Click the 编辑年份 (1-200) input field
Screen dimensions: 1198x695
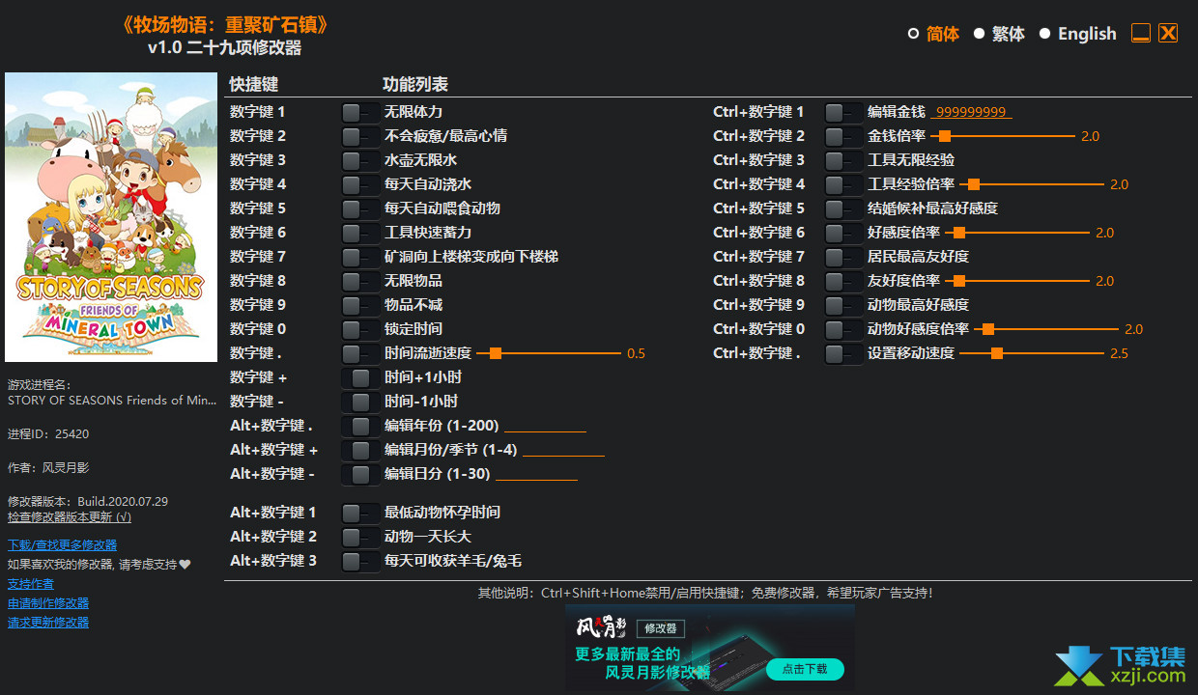point(545,426)
